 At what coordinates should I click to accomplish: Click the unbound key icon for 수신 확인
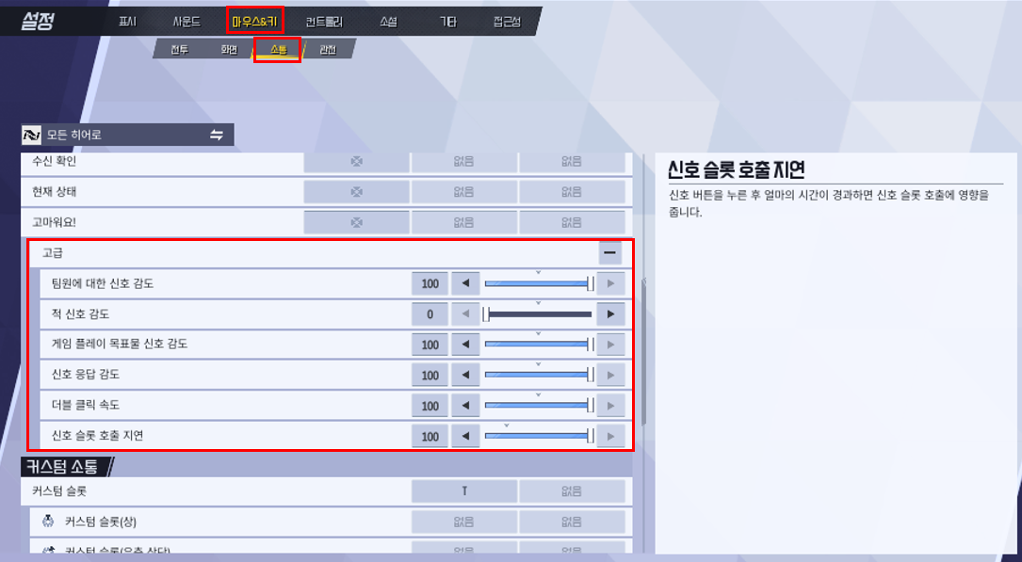click(x=357, y=162)
